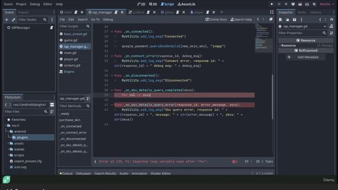Fold the _on_disconnected function
338x190 pixels.
[x=112, y=75]
